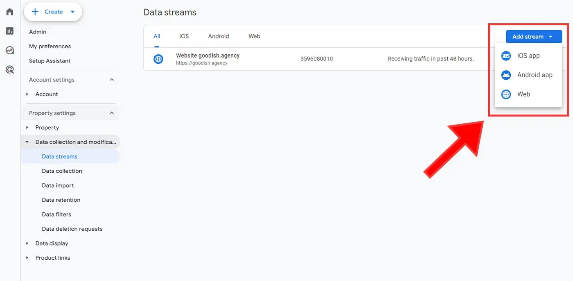Click the Data streams page heading
The width and height of the screenshot is (573, 281).
pyautogui.click(x=170, y=13)
